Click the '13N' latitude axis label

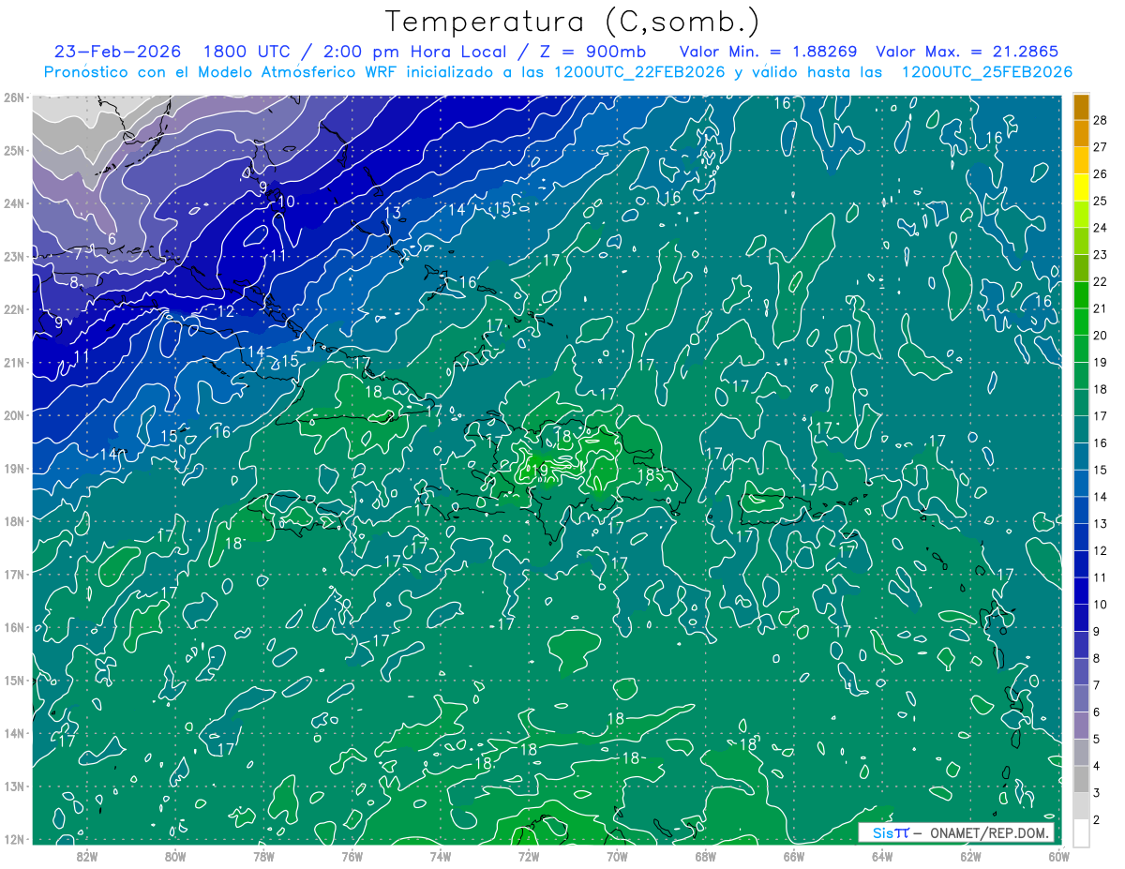tap(14, 786)
